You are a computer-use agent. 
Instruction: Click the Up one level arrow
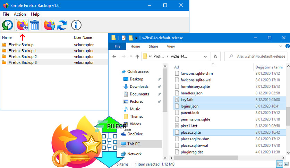point(137,57)
